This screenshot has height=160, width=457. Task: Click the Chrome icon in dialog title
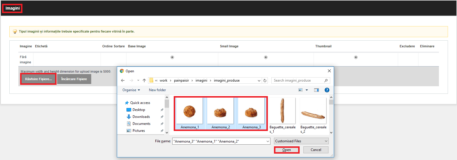pyautogui.click(x=122, y=71)
